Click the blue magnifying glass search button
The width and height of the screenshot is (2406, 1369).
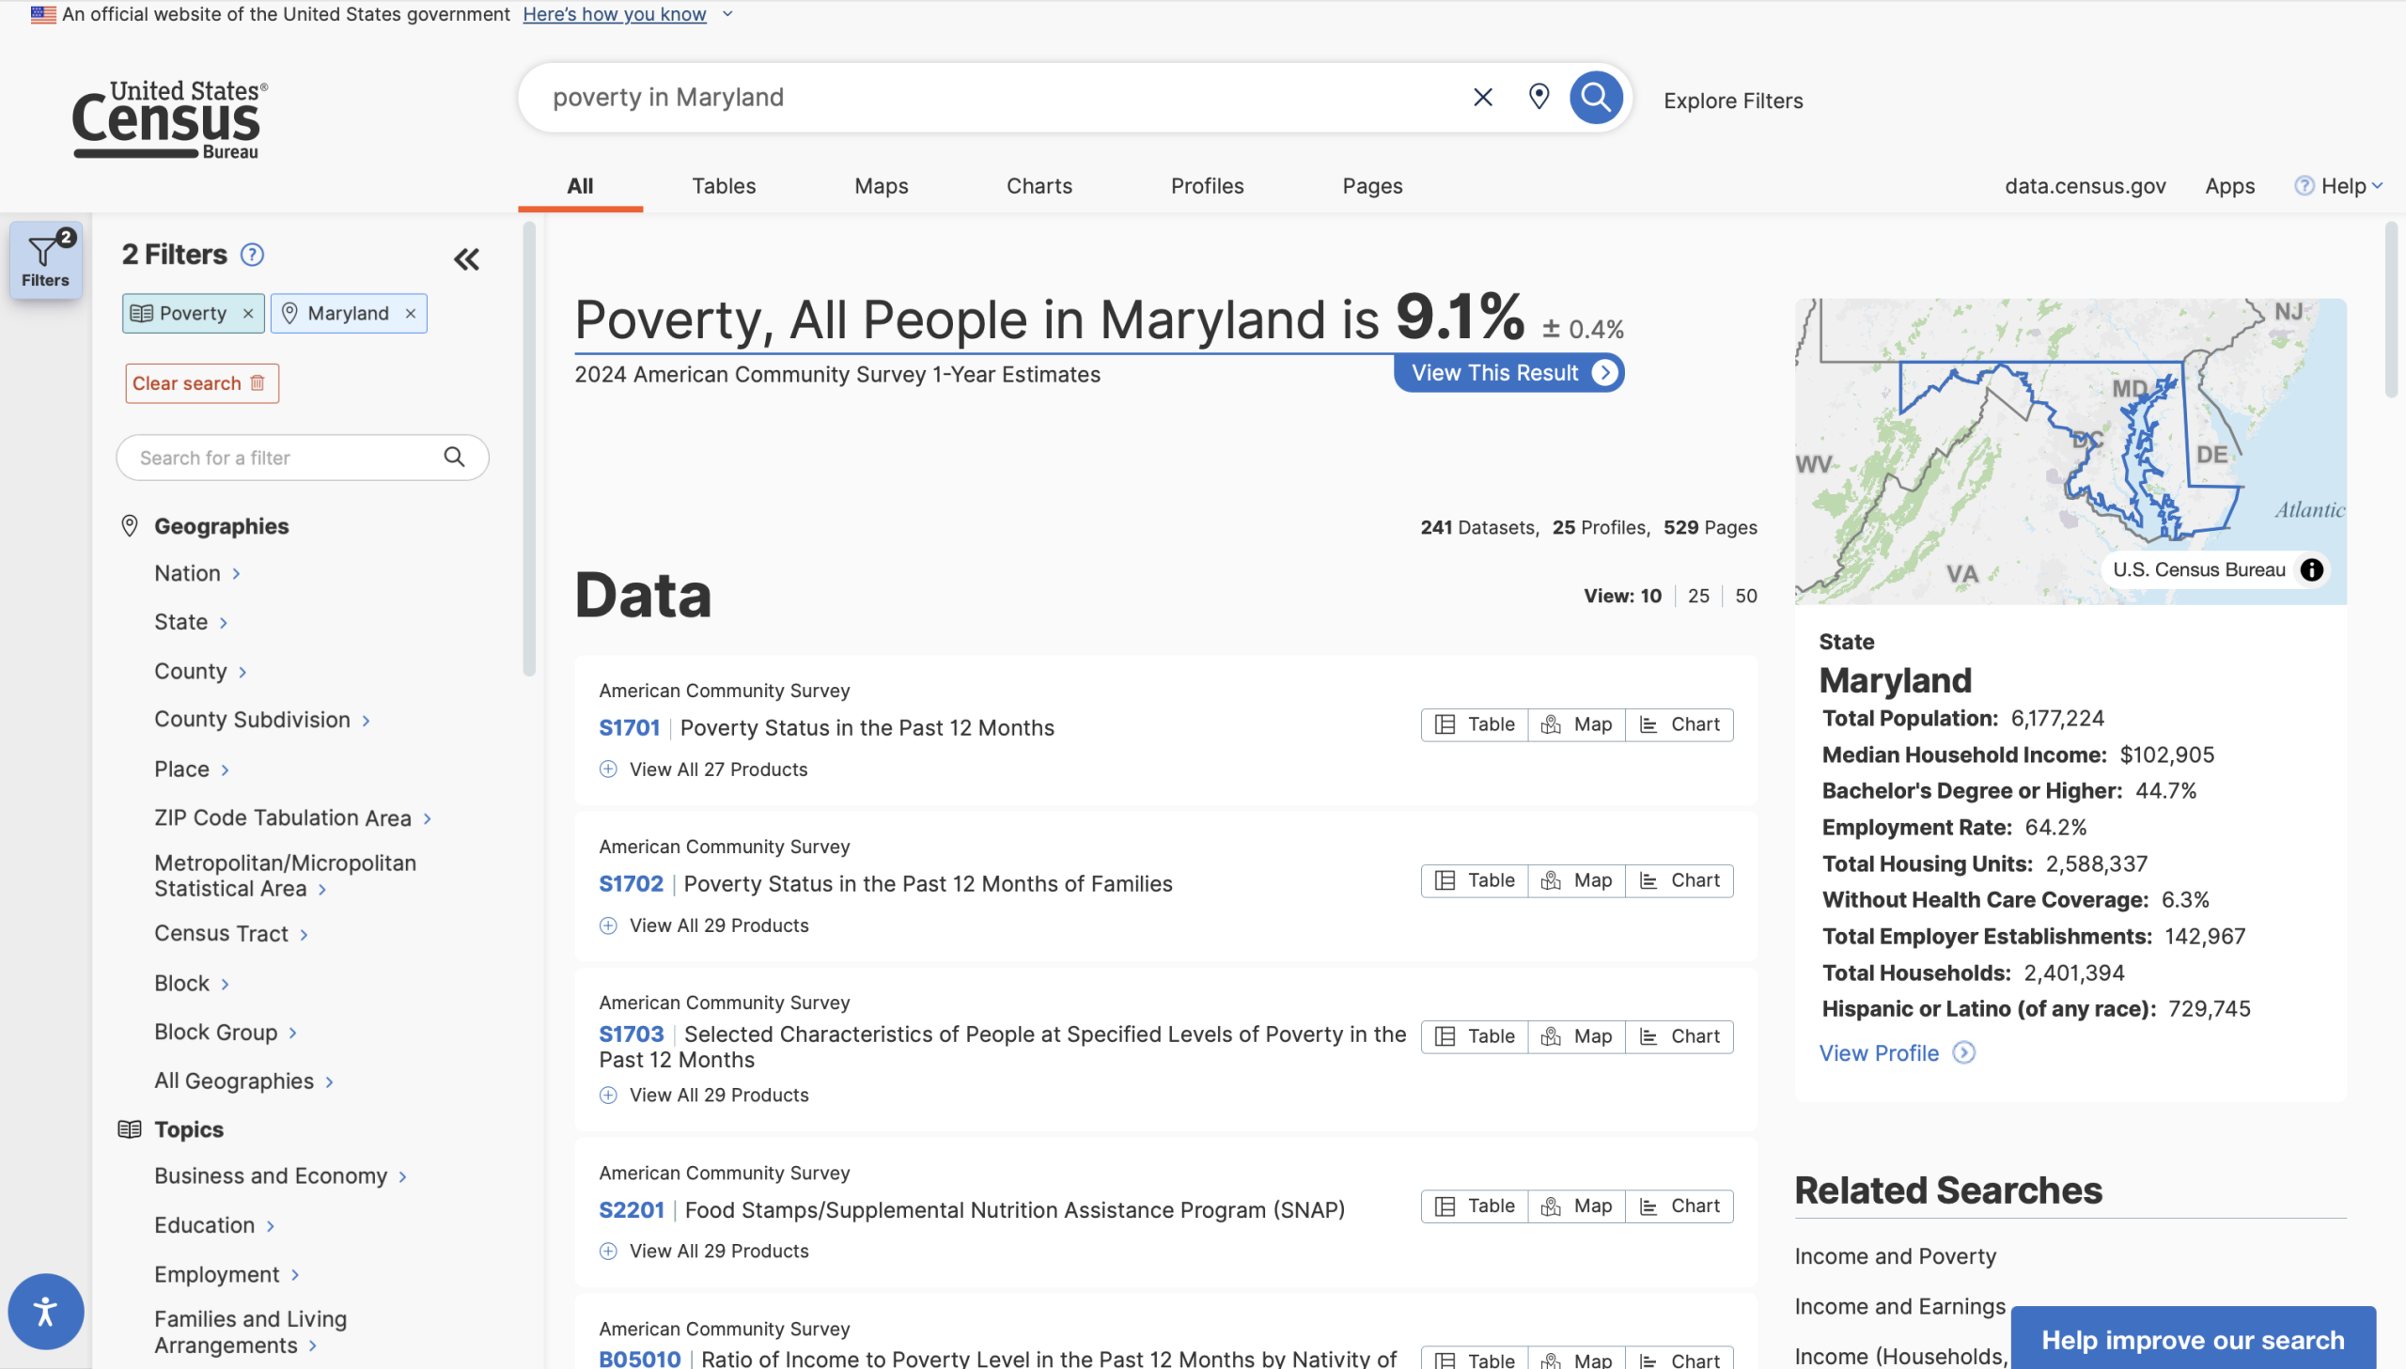point(1595,97)
